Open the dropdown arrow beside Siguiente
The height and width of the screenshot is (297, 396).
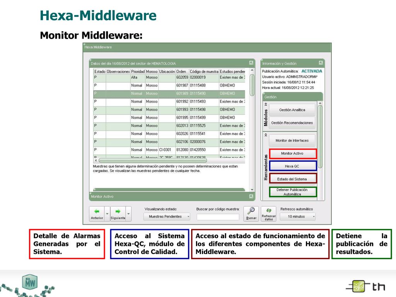[128, 213]
